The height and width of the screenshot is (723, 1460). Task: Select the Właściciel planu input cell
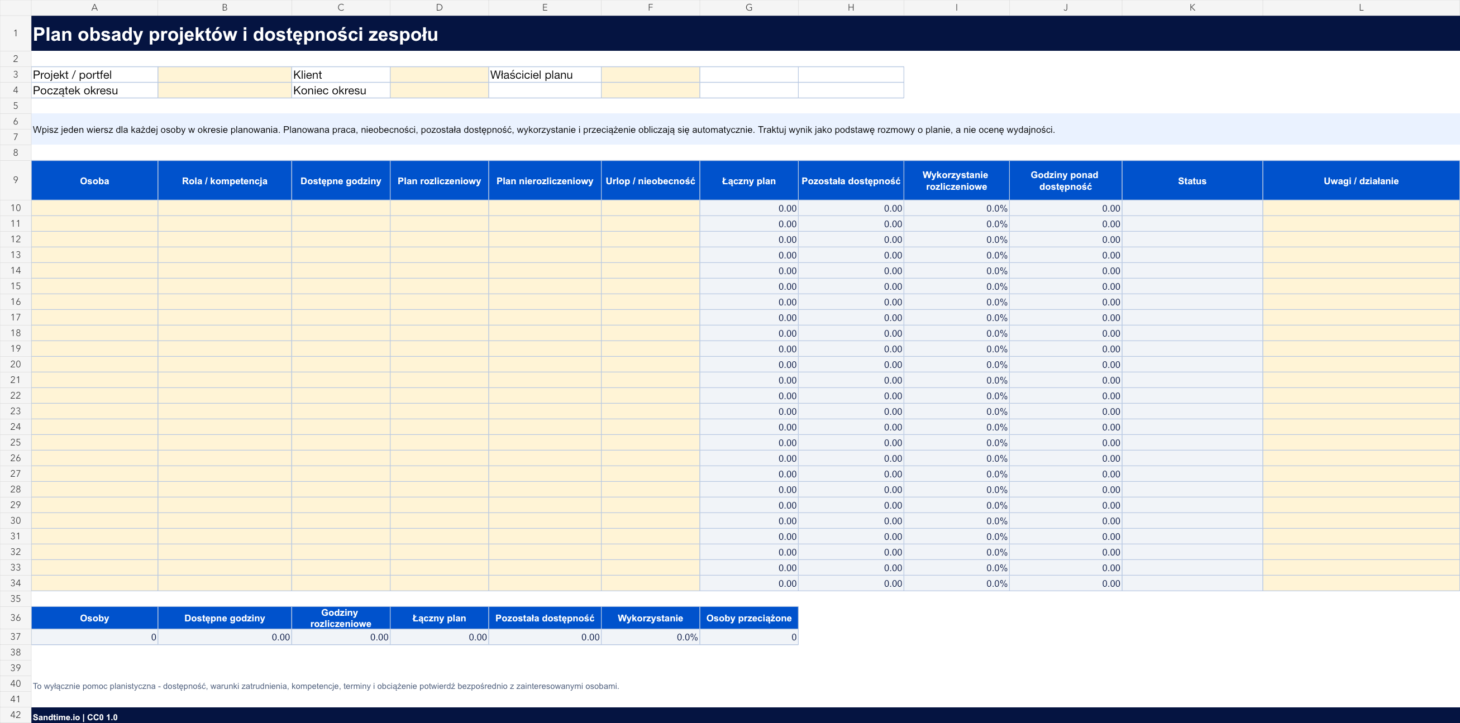(x=650, y=75)
